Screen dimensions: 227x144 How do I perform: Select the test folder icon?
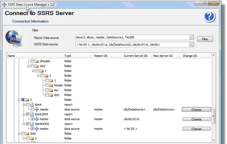[x=51, y=95]
